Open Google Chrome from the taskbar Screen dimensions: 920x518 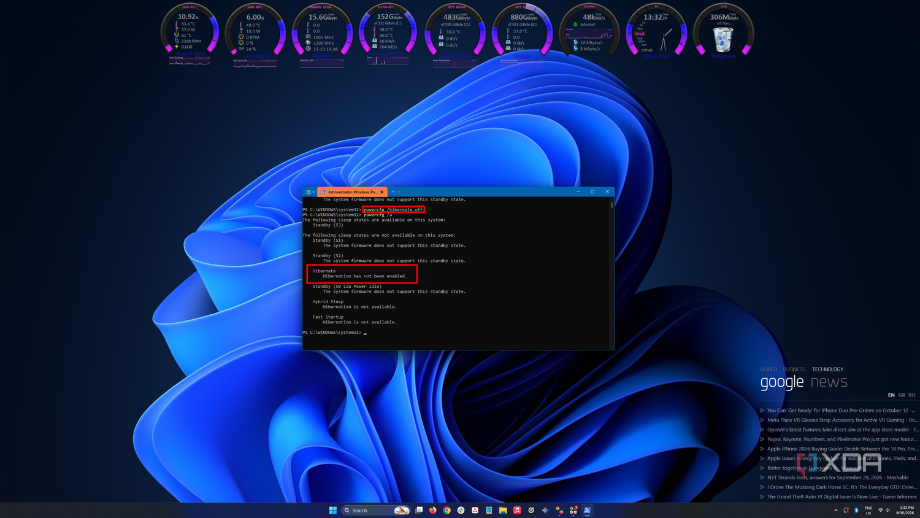point(447,510)
